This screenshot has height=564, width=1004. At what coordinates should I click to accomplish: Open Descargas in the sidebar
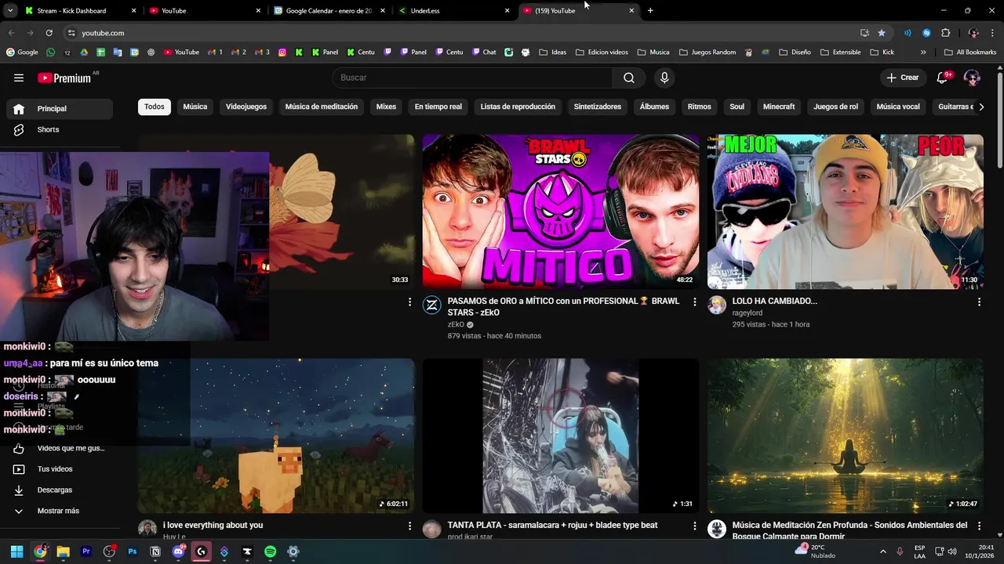pyautogui.click(x=60, y=490)
